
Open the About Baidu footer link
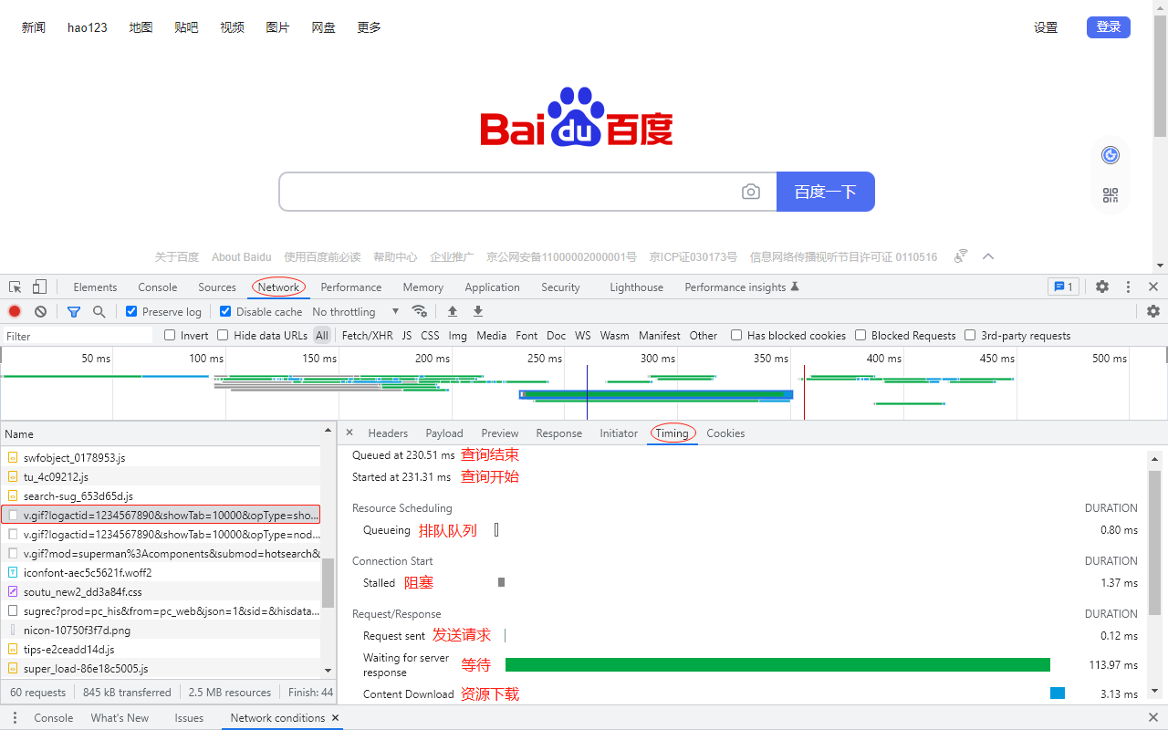pyautogui.click(x=242, y=256)
